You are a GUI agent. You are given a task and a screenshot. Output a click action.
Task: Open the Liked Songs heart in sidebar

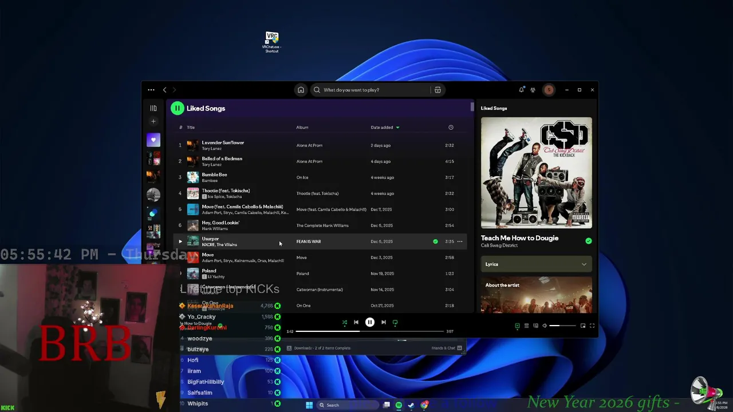(153, 140)
